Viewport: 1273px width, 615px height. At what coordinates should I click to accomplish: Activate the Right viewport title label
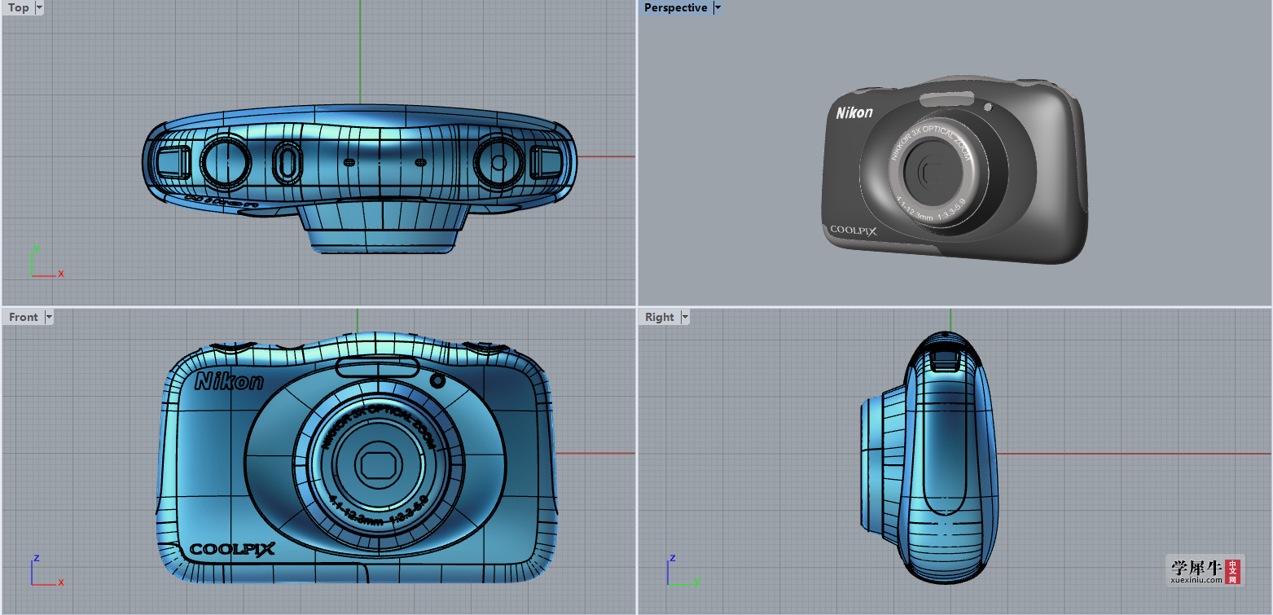point(659,317)
